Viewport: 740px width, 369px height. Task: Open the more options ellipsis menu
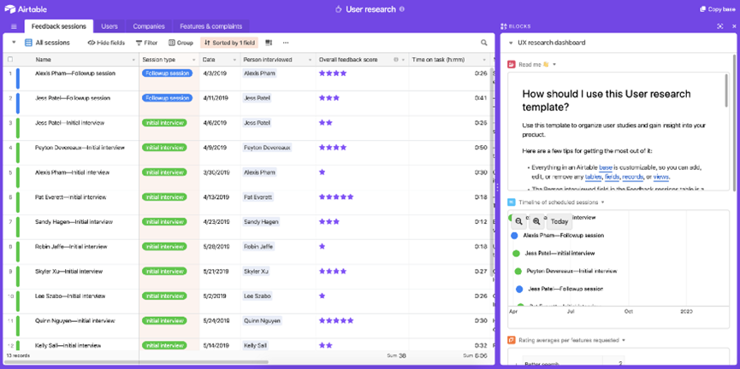click(x=286, y=43)
